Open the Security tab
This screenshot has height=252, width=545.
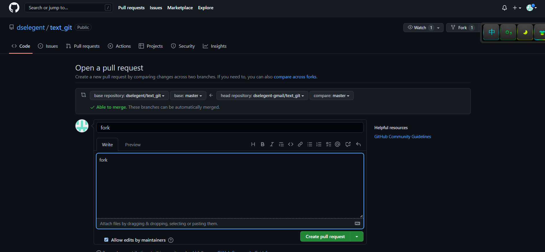pos(183,46)
